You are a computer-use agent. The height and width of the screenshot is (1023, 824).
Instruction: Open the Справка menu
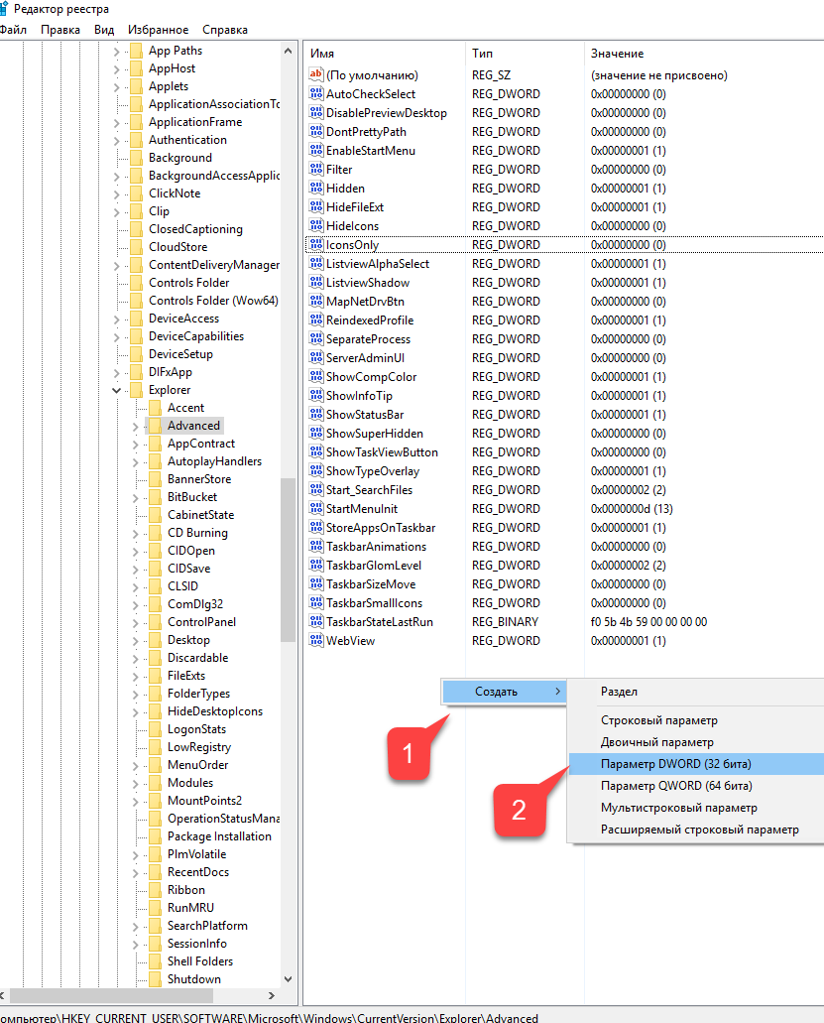point(224,30)
